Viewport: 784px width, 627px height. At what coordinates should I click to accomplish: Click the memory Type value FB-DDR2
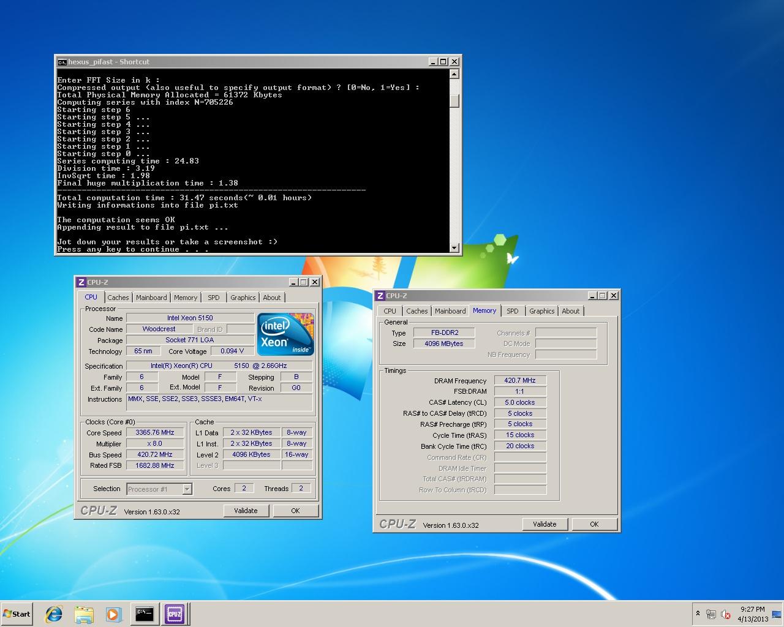click(x=445, y=332)
